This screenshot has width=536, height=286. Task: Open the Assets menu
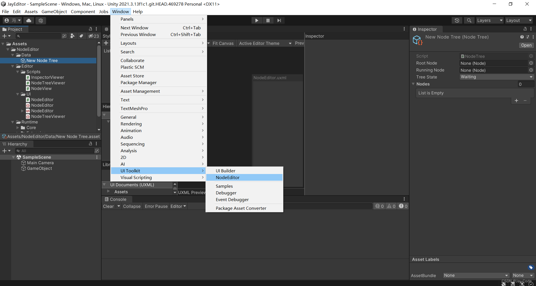pyautogui.click(x=31, y=11)
